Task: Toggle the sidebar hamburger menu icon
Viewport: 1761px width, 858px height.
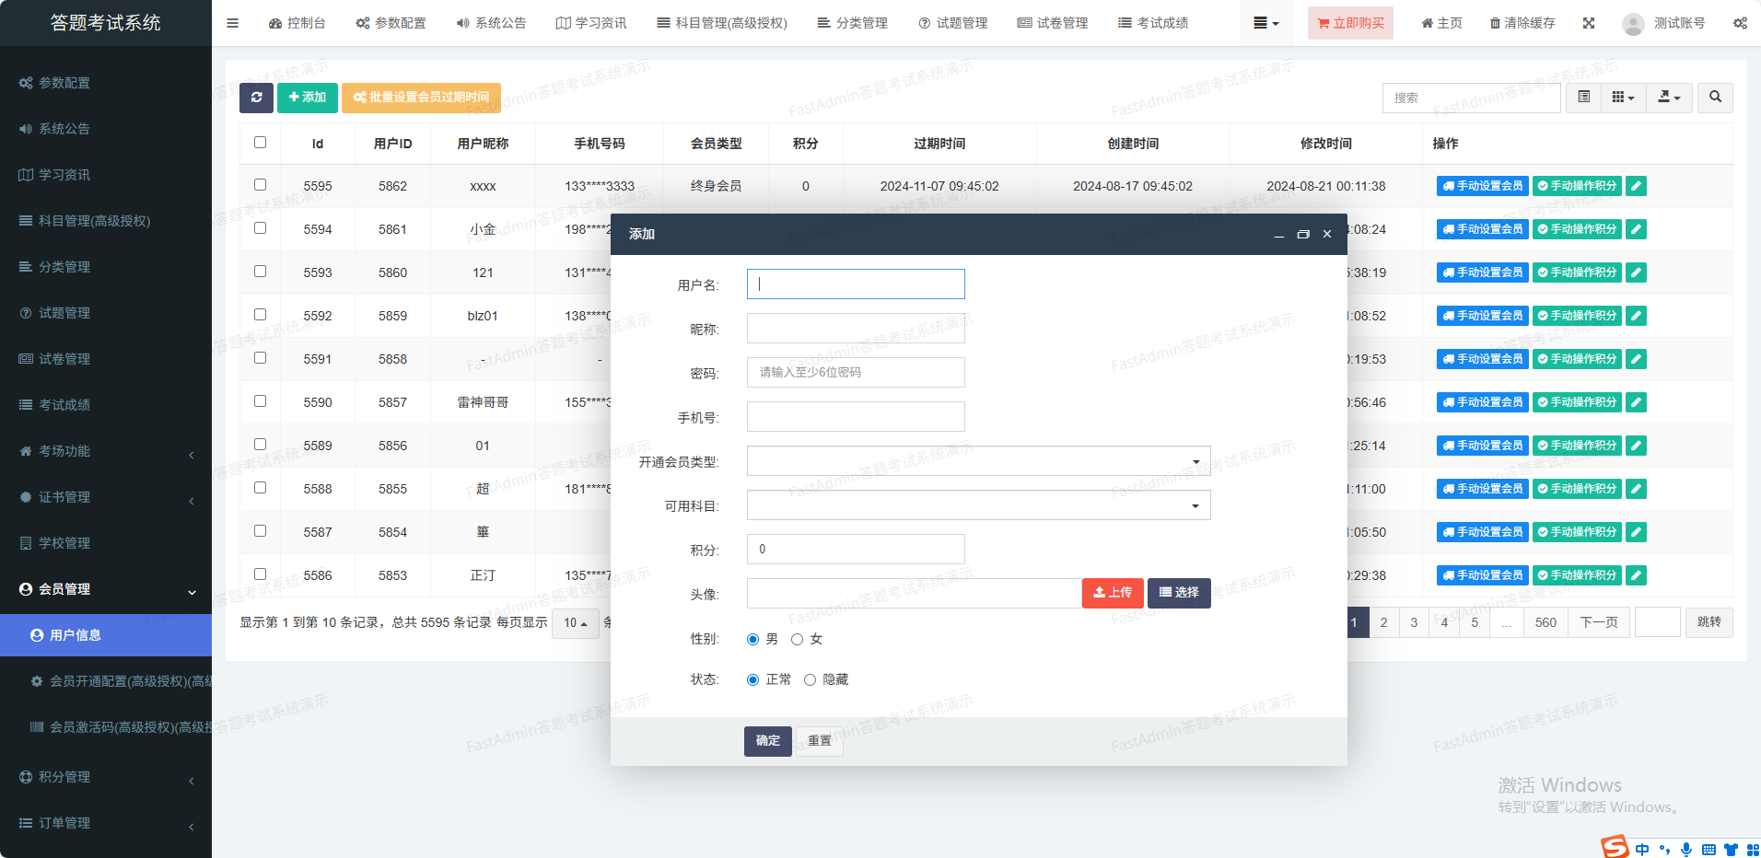Action: (x=232, y=23)
